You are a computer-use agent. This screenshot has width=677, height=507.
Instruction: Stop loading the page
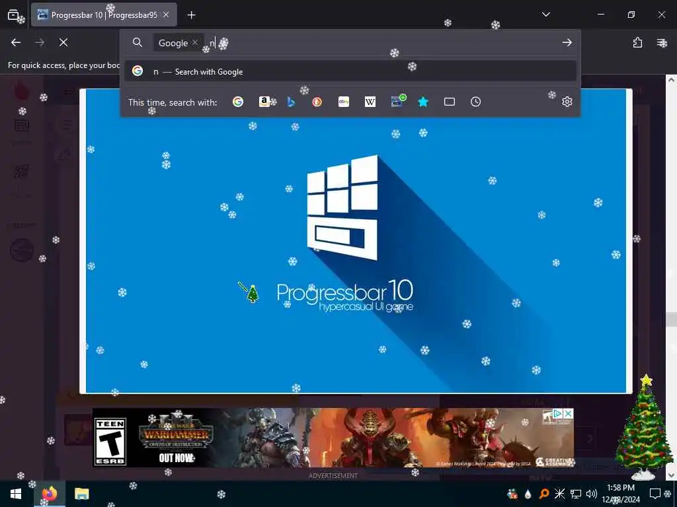[x=63, y=42]
